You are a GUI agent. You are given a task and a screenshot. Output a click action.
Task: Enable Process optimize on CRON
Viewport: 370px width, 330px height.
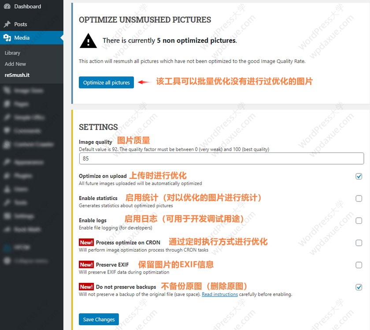[x=359, y=243]
